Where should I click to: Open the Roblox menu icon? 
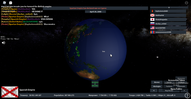pyautogui.click(x=5, y=3)
